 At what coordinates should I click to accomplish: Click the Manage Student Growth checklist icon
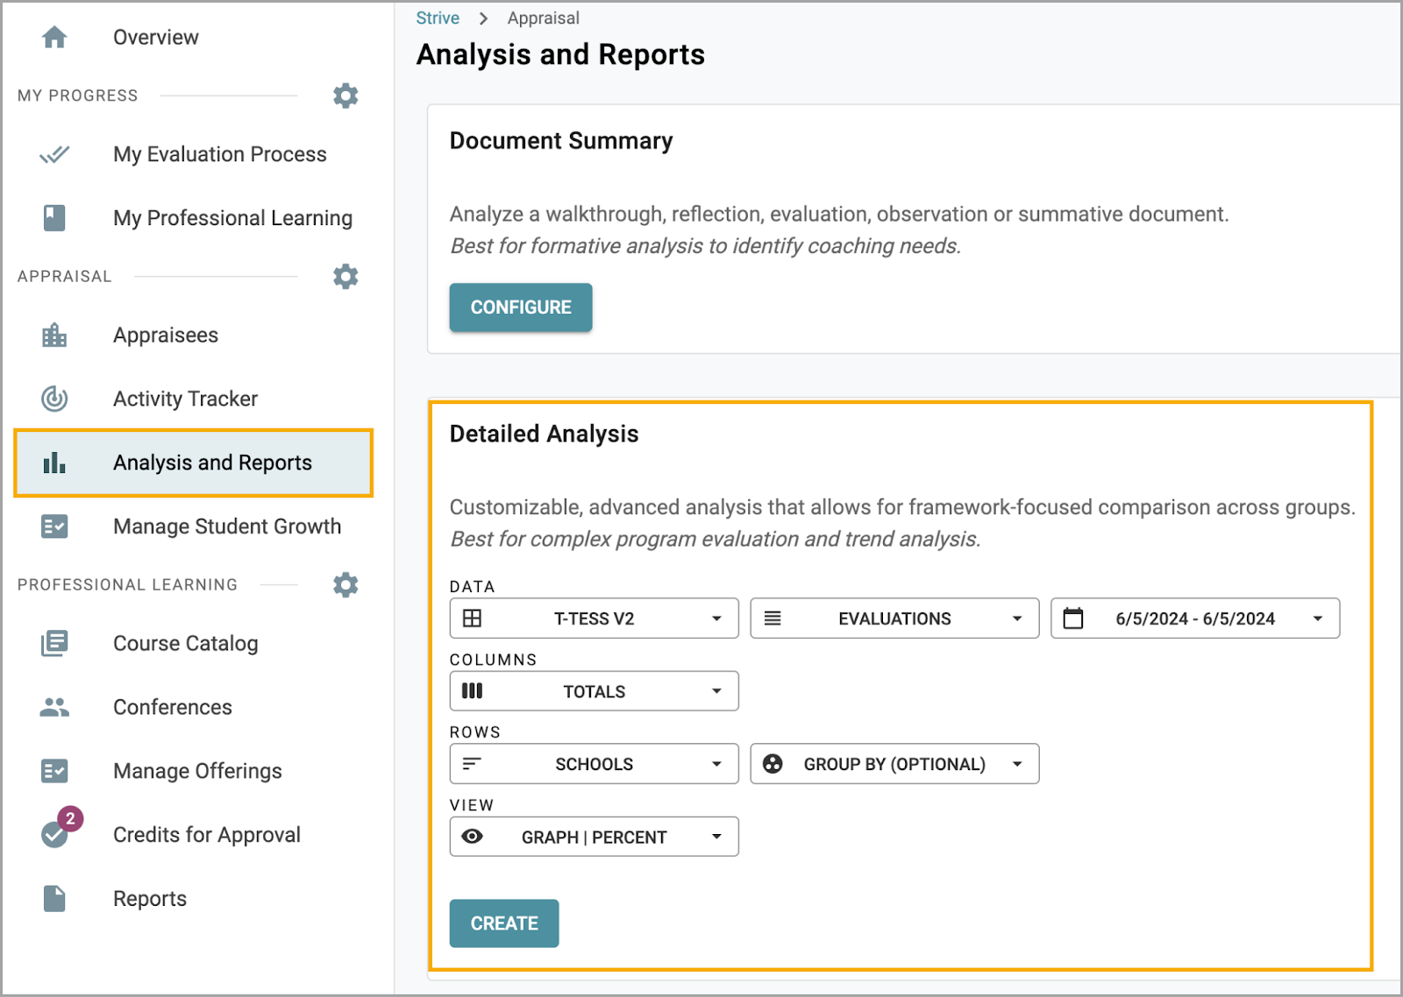[54, 527]
